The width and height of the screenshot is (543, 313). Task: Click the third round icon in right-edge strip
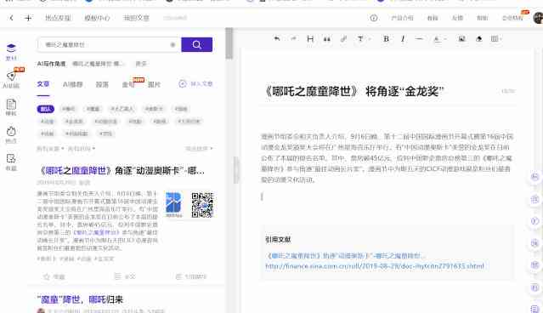[x=535, y=221]
